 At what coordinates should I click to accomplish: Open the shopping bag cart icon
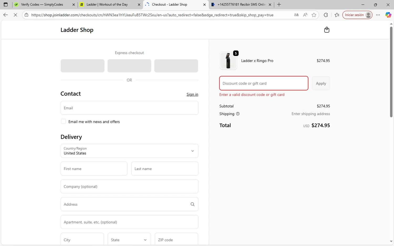326,30
